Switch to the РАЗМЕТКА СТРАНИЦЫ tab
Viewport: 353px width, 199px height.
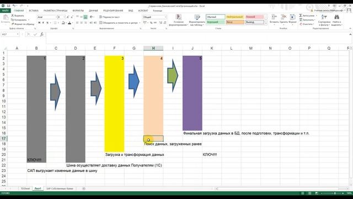[55, 11]
